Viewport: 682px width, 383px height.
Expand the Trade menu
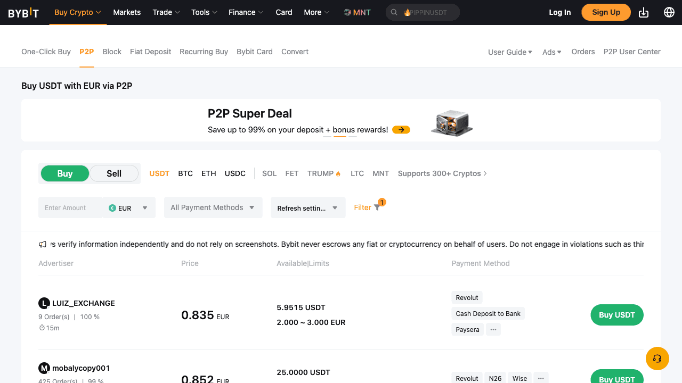tap(166, 12)
